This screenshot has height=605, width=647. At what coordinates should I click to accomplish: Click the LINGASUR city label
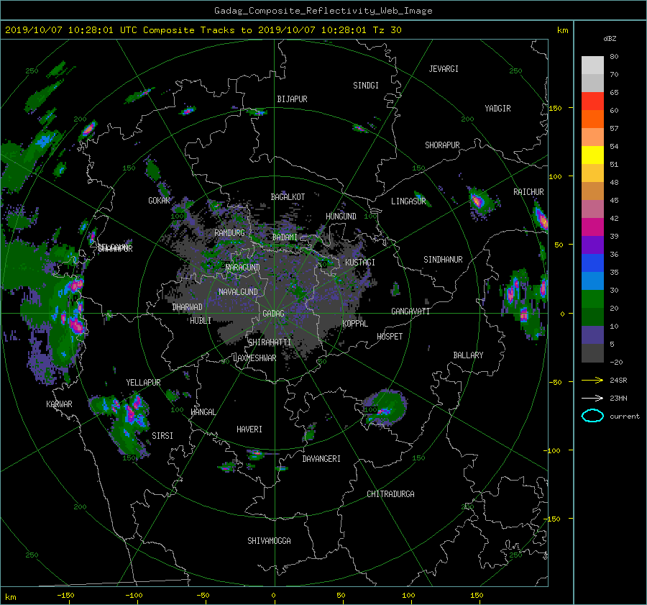(408, 201)
